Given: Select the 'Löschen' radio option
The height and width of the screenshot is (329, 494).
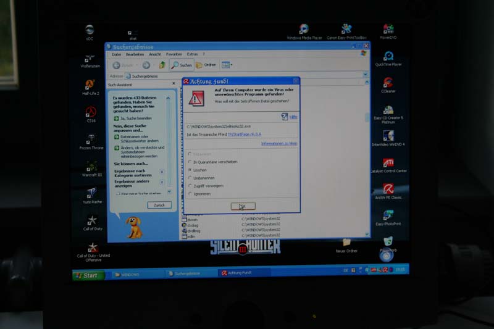Looking at the screenshot, I should point(190,170).
